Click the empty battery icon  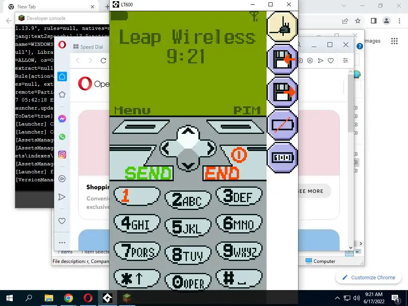pos(282,125)
